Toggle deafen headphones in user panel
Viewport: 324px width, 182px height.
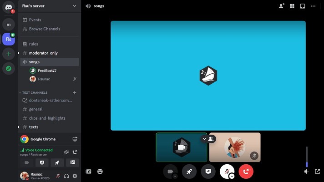tap(66, 176)
